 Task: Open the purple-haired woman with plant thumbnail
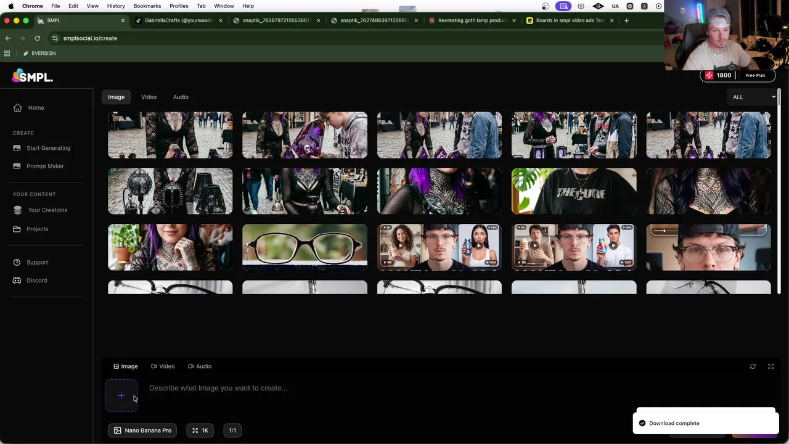[170, 247]
